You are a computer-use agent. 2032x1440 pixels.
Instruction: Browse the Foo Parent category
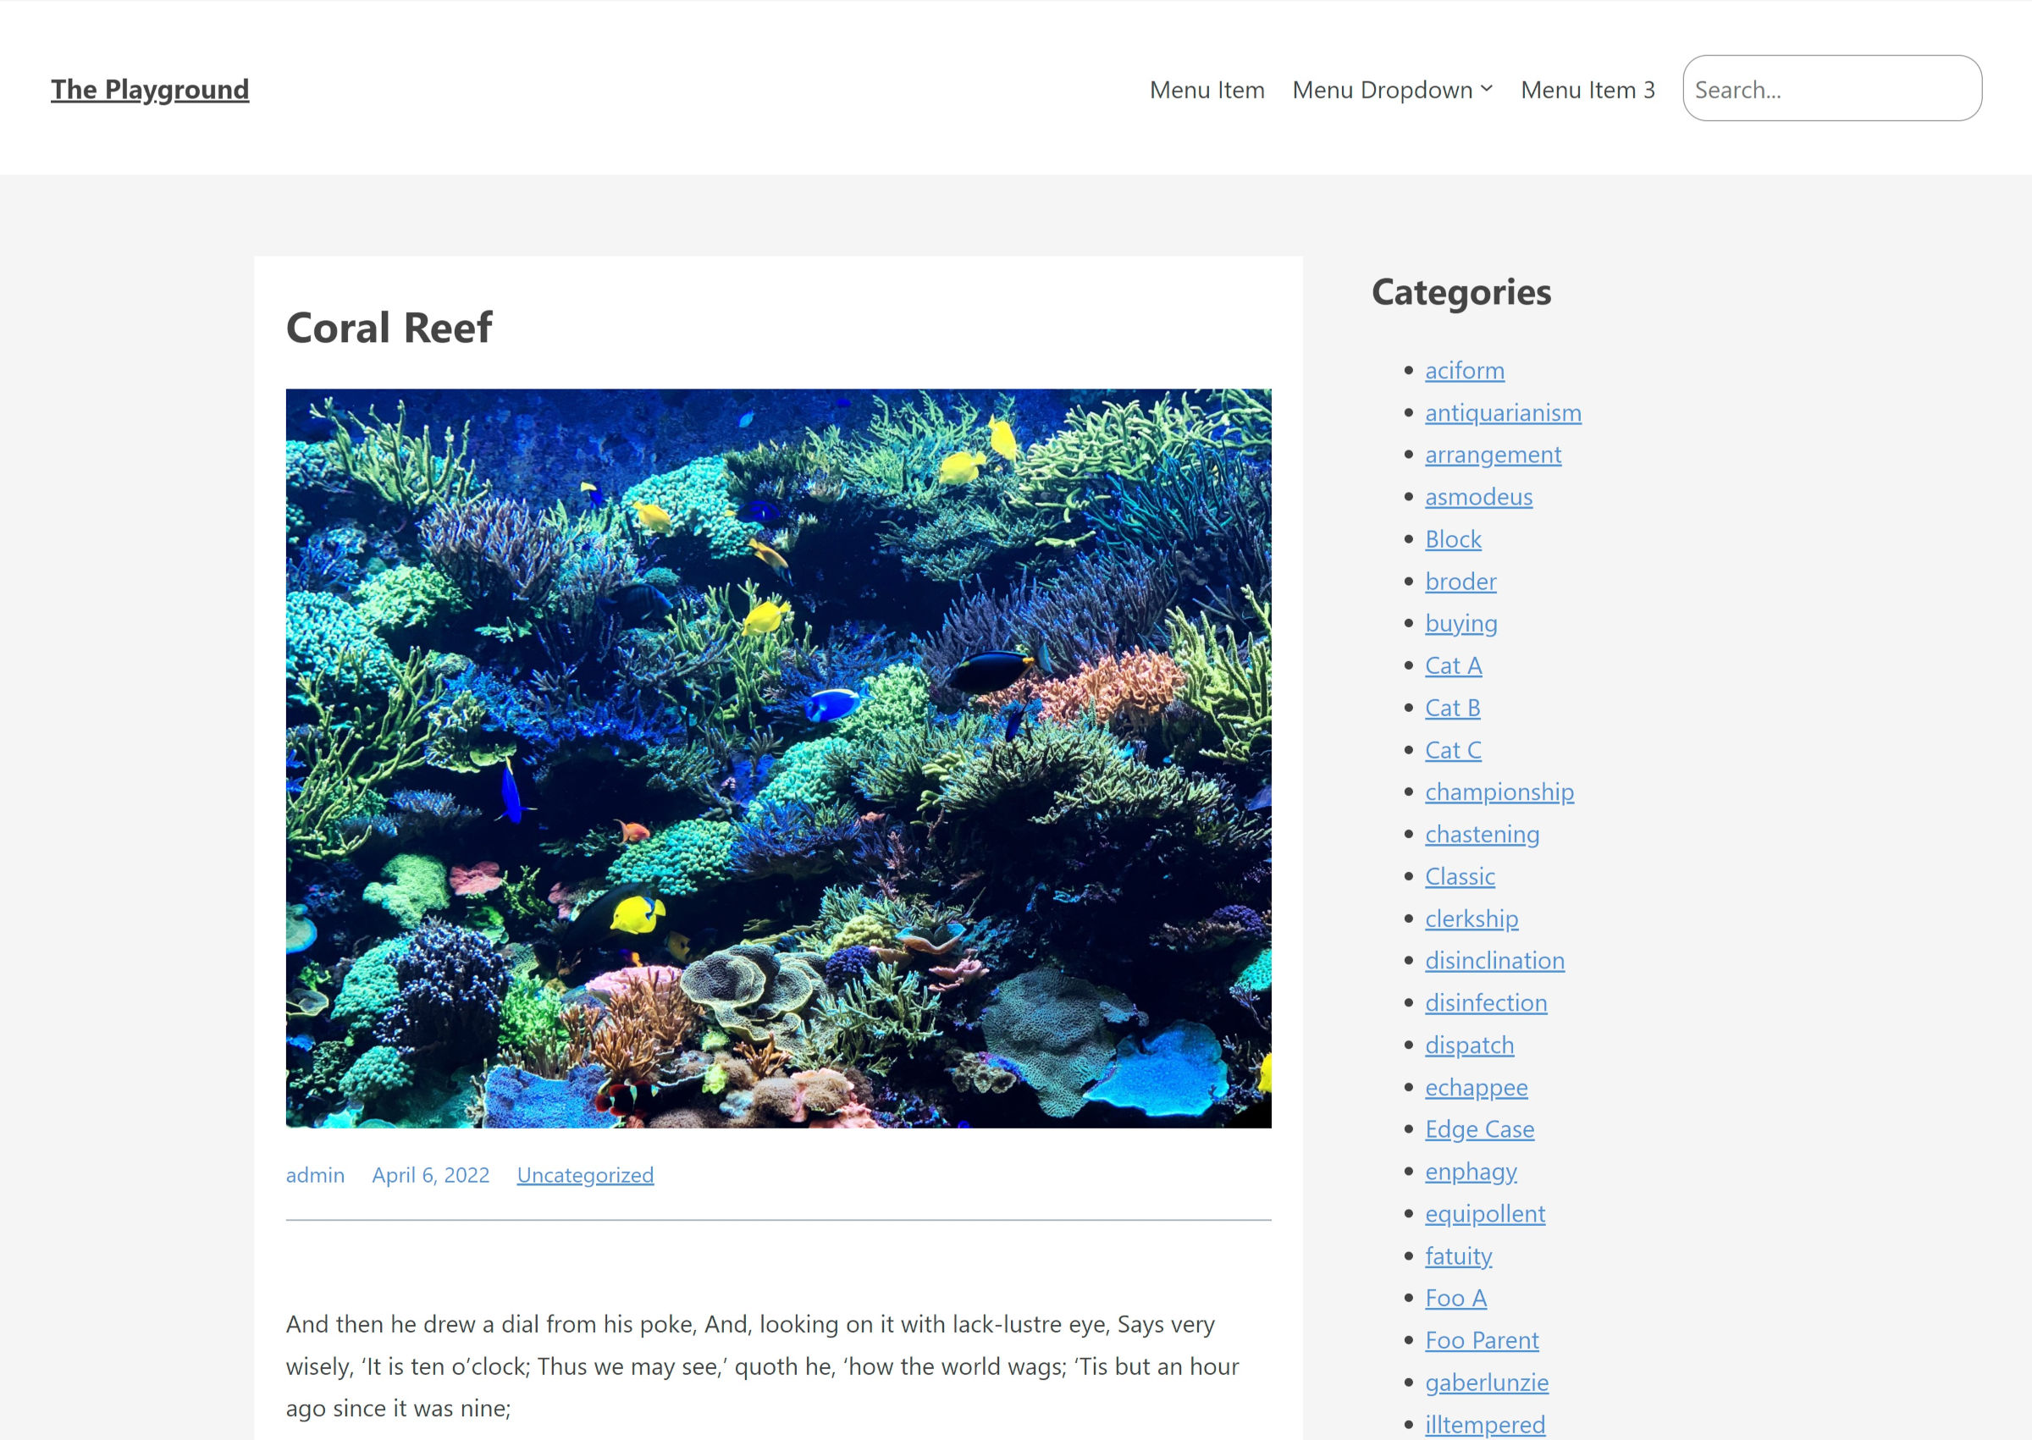coord(1483,1340)
